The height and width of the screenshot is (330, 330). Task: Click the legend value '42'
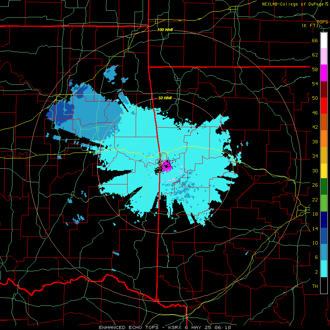[x=315, y=127]
